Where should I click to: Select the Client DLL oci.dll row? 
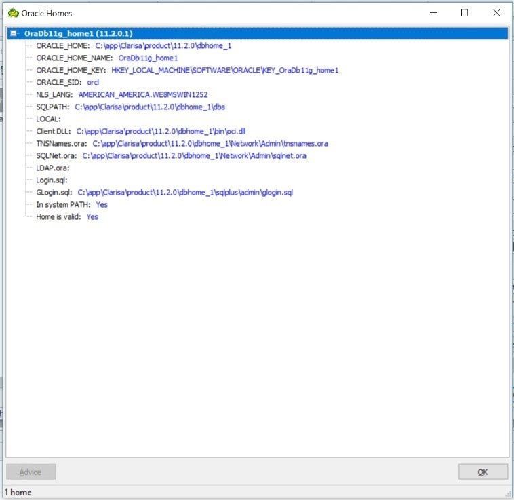(140, 131)
